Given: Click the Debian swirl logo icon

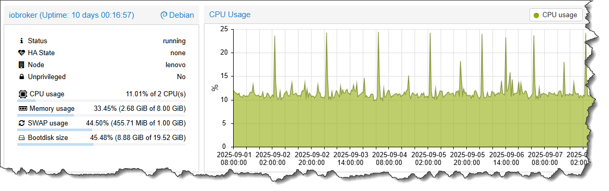Looking at the screenshot, I should tap(164, 15).
